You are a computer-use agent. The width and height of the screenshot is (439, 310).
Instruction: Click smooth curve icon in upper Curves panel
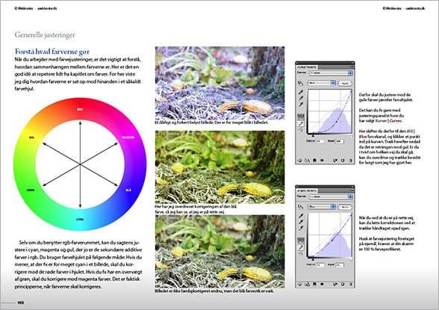coord(301,130)
